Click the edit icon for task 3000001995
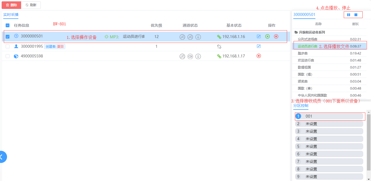The image size is (371, 181). tap(259, 46)
